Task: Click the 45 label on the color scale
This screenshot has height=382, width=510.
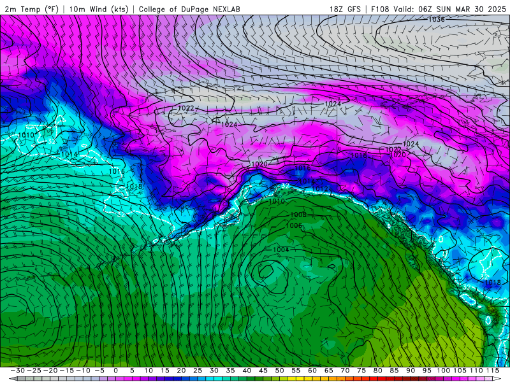Action: point(263,371)
